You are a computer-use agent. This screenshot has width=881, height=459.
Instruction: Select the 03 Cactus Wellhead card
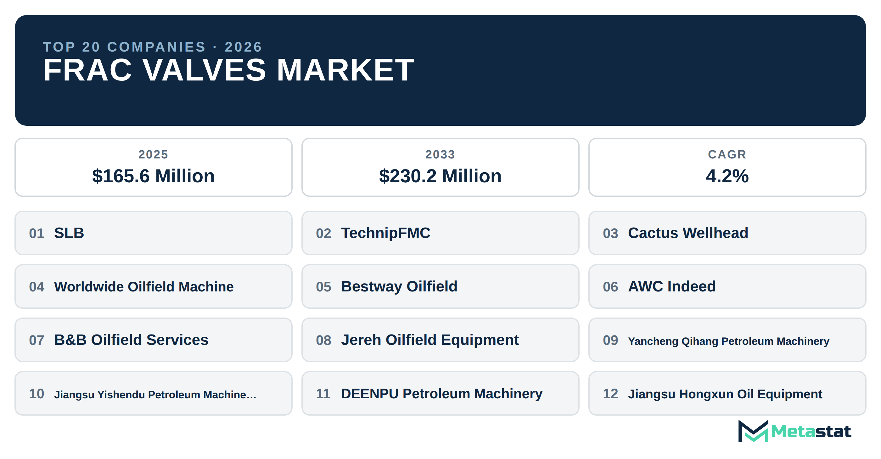tap(727, 233)
